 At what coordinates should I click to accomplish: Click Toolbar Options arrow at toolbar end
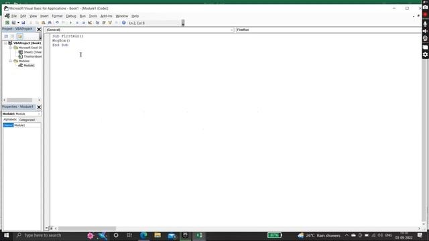[x=183, y=23]
